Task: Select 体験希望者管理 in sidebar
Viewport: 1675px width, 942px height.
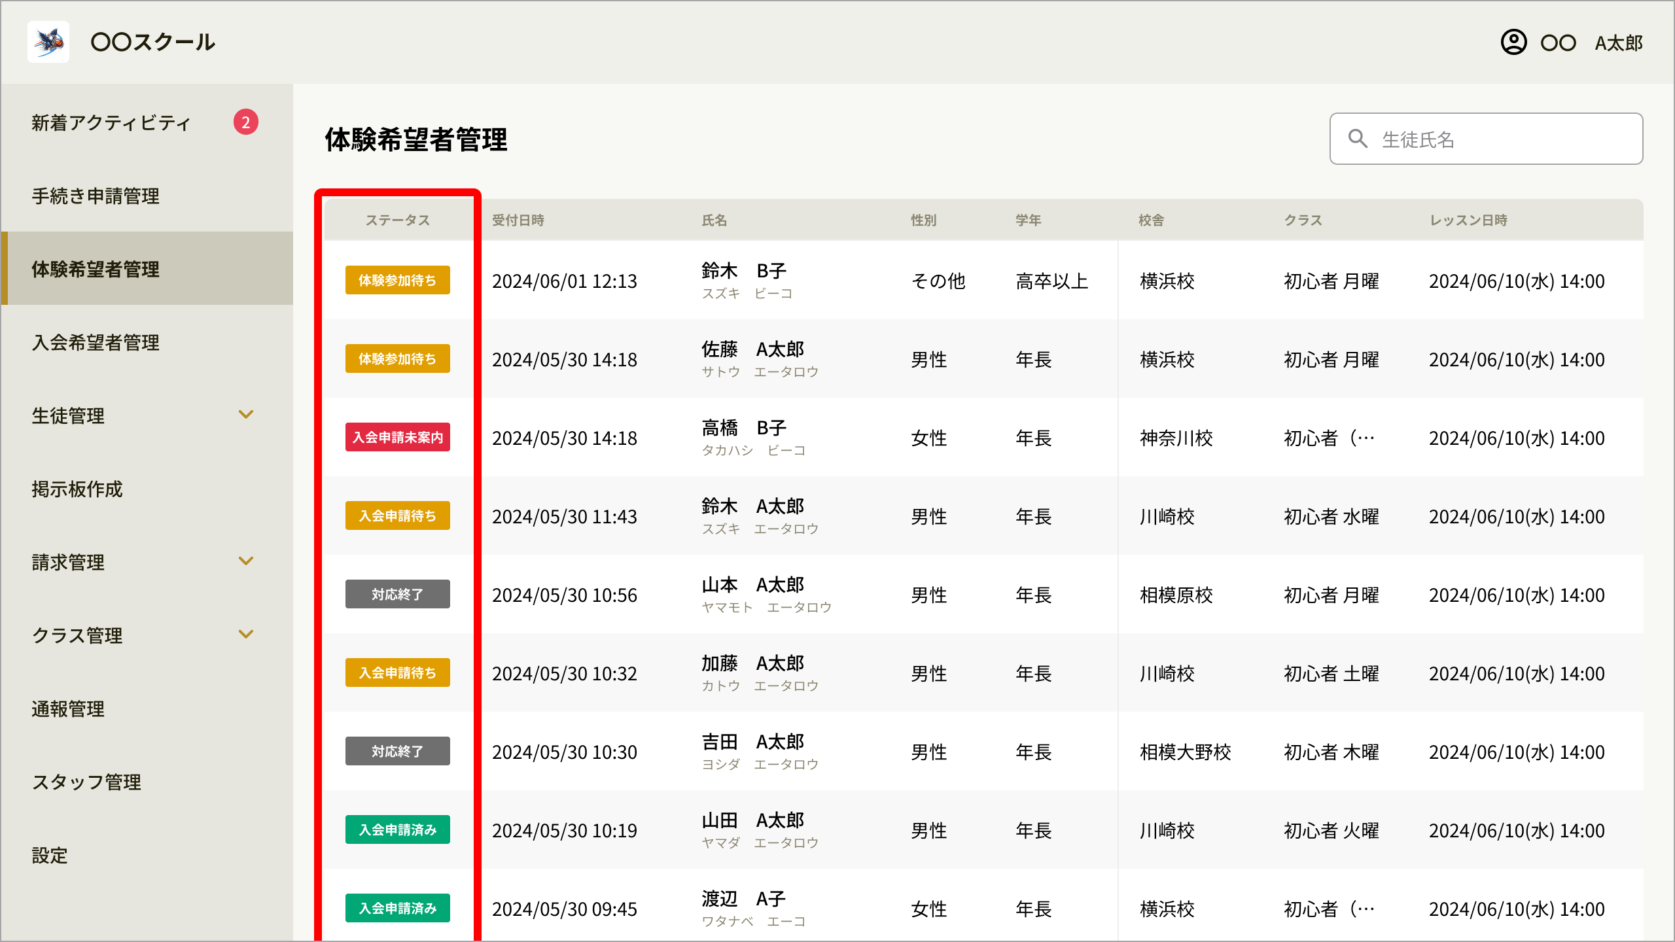Action: pos(148,268)
